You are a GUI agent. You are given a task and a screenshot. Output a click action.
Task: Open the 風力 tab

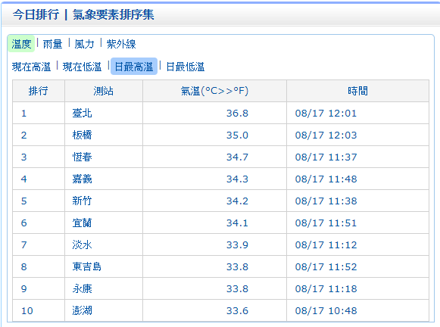pyautogui.click(x=84, y=44)
